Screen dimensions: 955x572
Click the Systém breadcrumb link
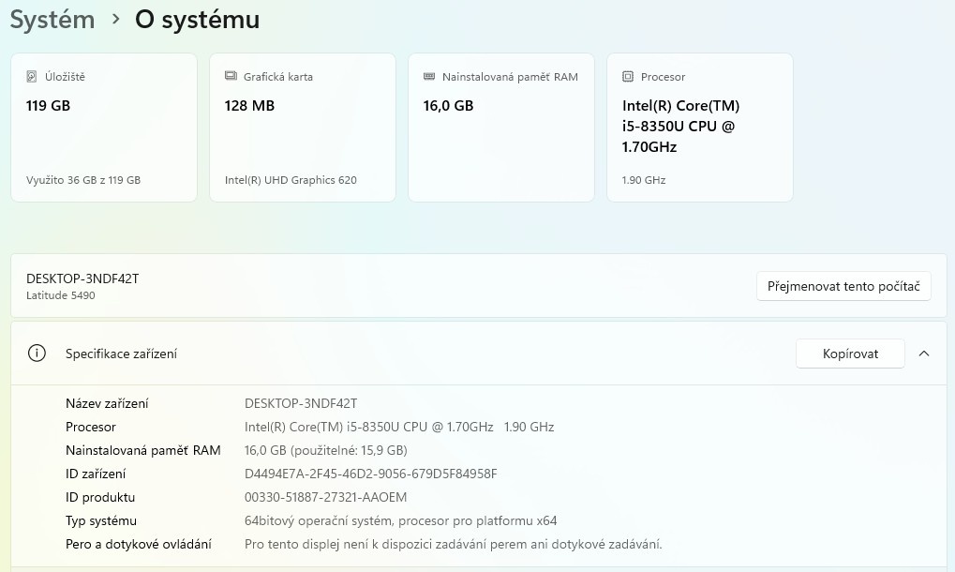pos(52,19)
